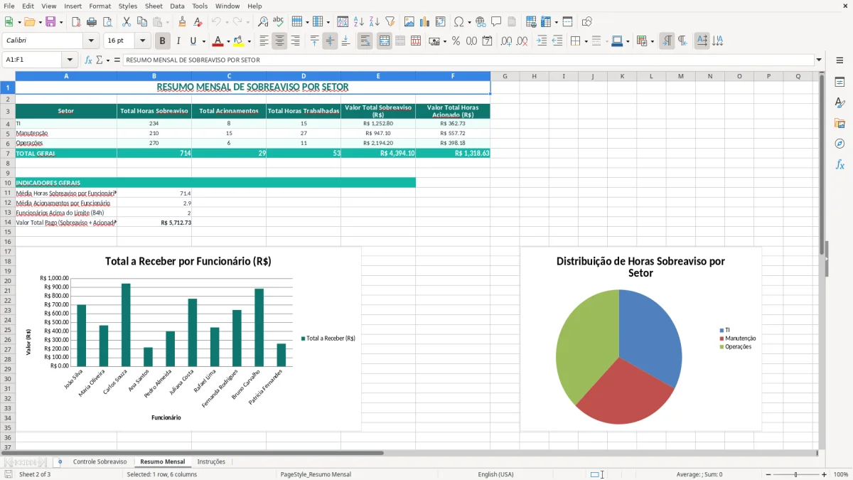Open the Conditional Formatting dropdown arrow
The height and width of the screenshot is (480, 853).
[x=652, y=41]
